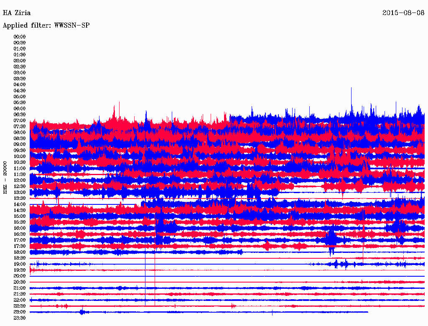Click the '21:00' time label
428x326 pixels.
[20, 288]
